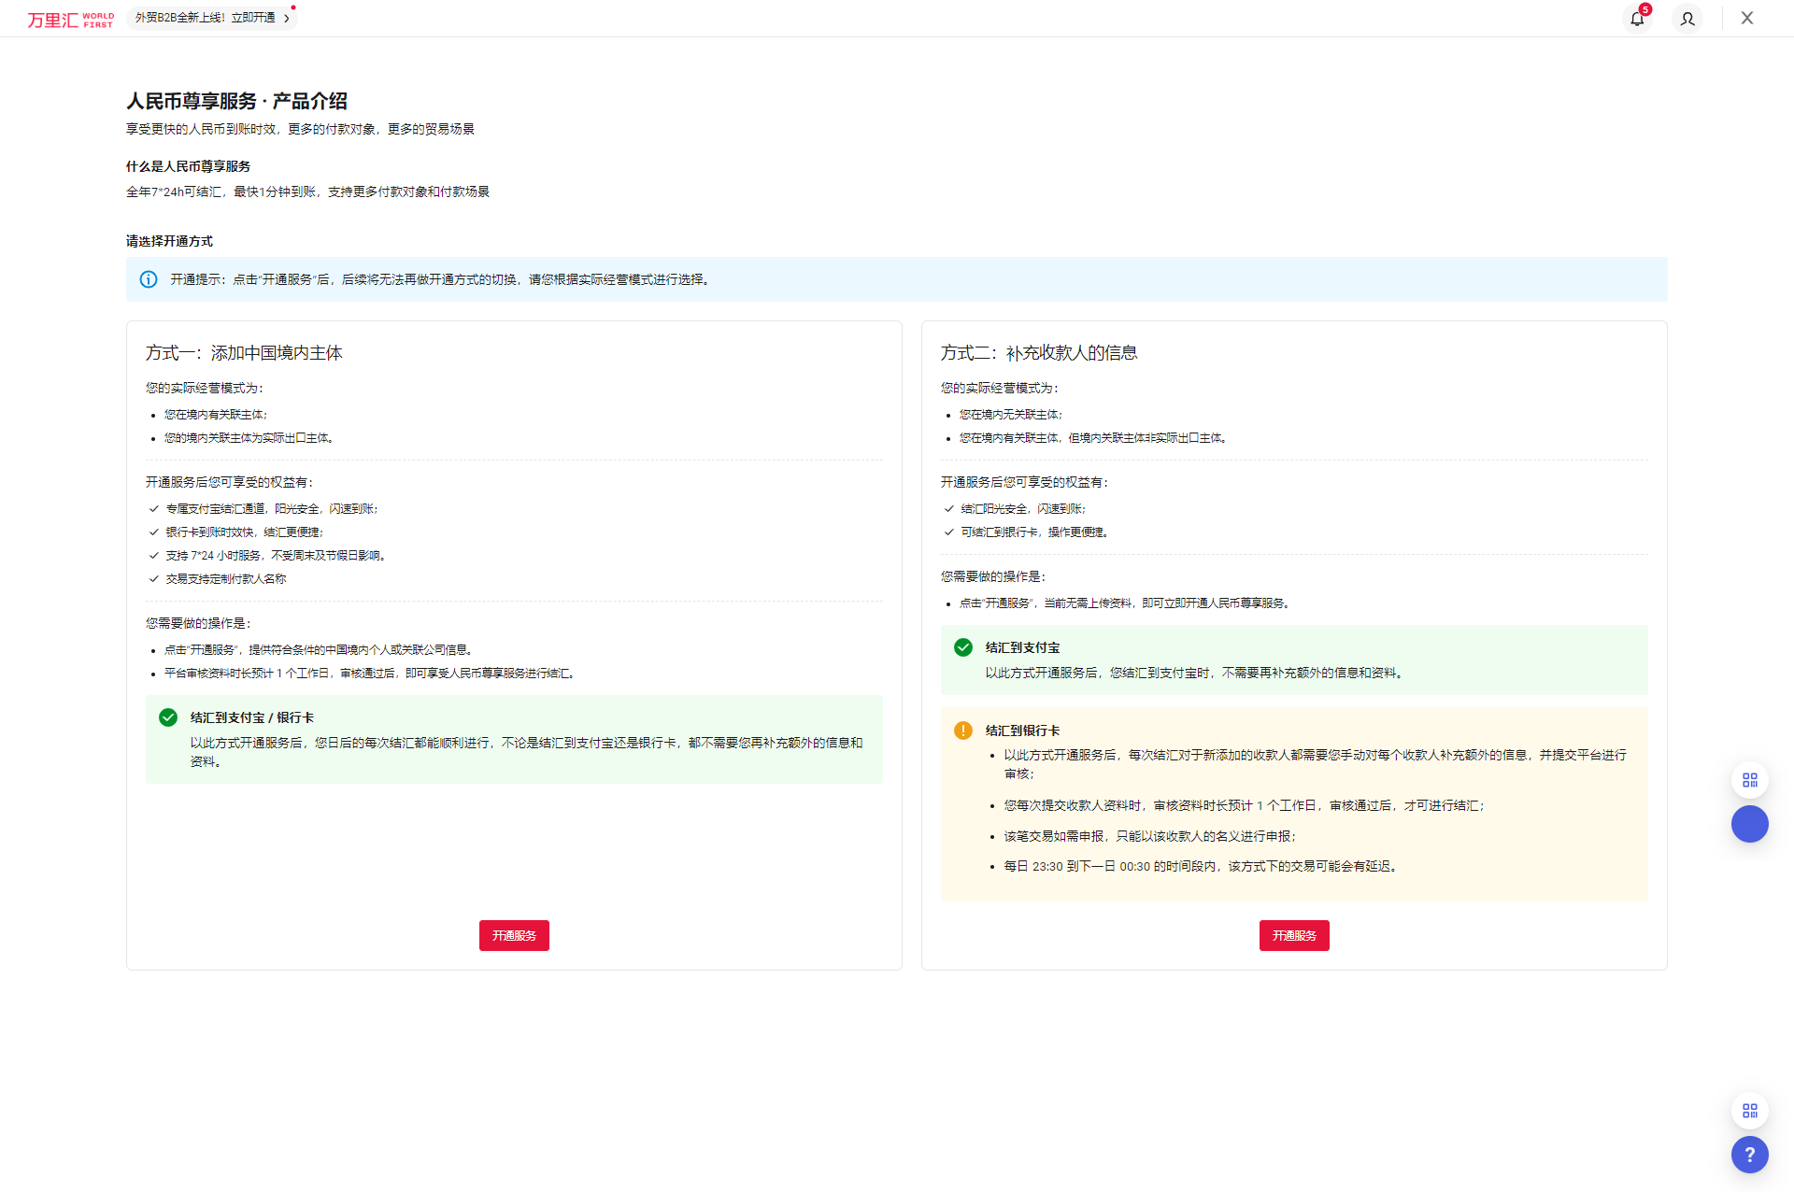Select the 方式二：补充收款人的信息 card title
The width and height of the screenshot is (1794, 1192).
[x=1038, y=353]
